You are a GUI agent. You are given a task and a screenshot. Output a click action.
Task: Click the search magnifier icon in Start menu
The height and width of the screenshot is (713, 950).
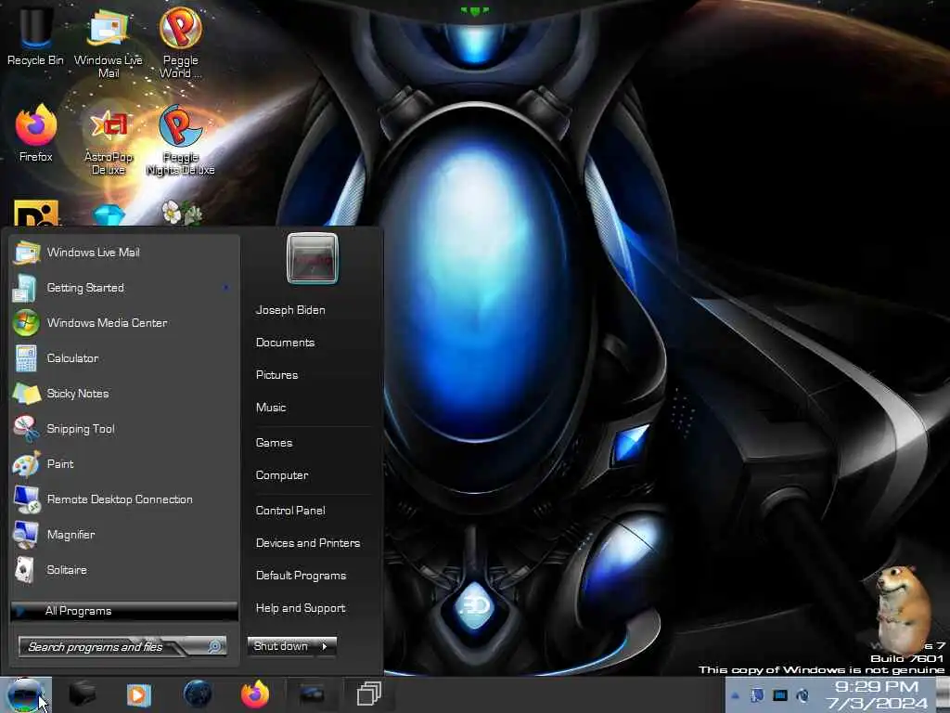click(214, 647)
